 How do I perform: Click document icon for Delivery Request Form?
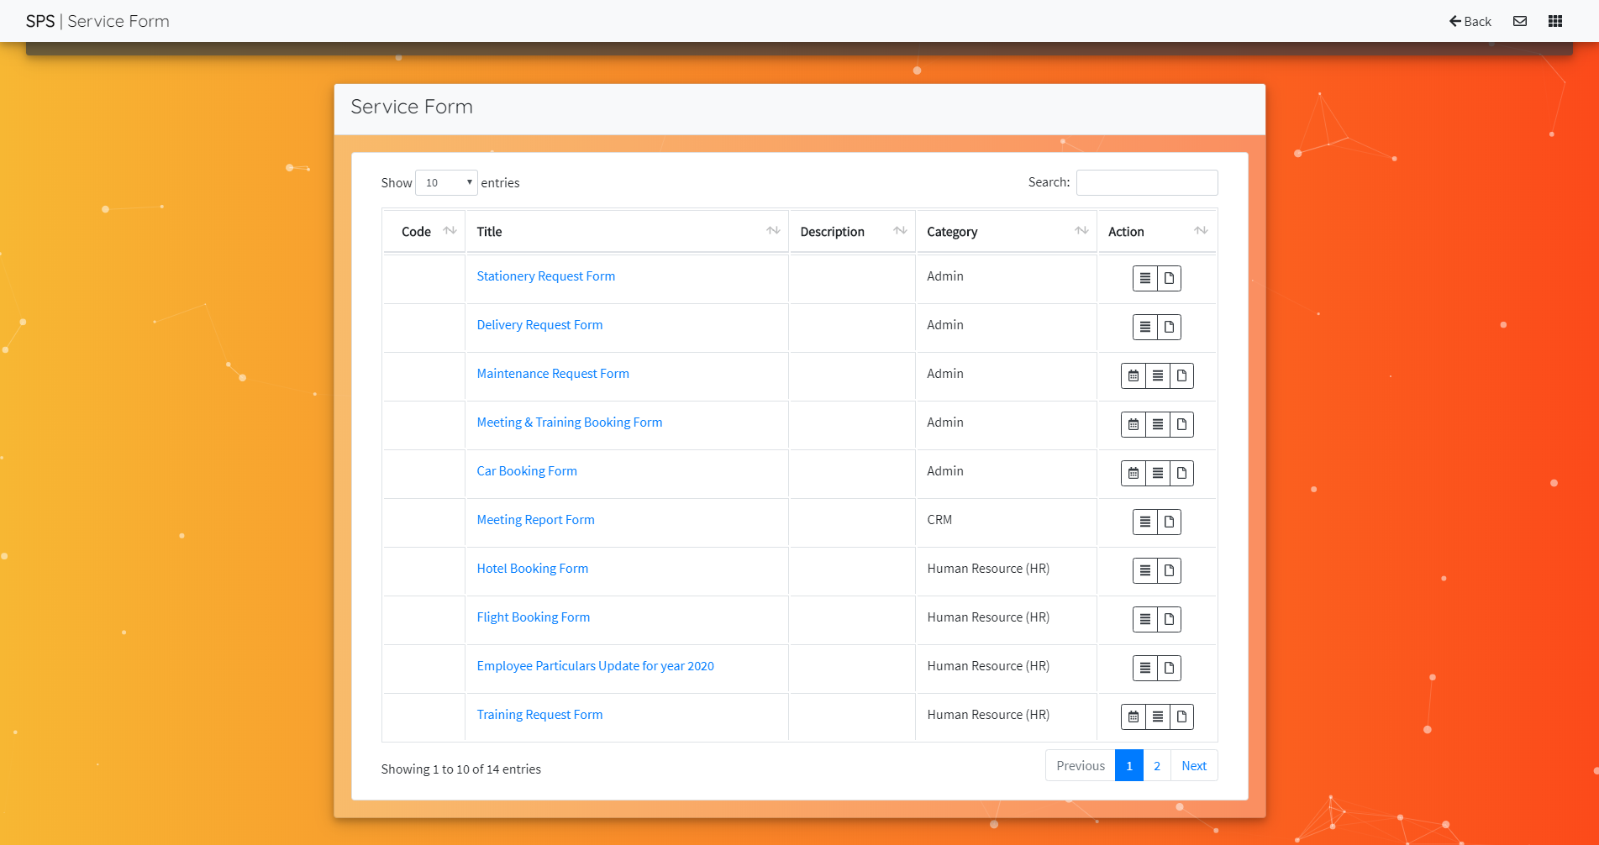pos(1169,327)
